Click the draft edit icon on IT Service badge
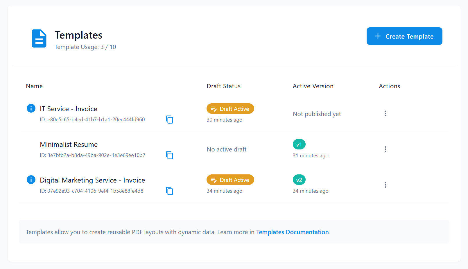Image resolution: width=468 pixels, height=269 pixels. click(x=214, y=109)
